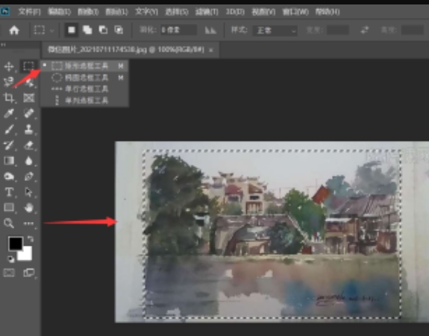Select the Path Selection arrow tool
This screenshot has height=336, width=429.
[29, 192]
